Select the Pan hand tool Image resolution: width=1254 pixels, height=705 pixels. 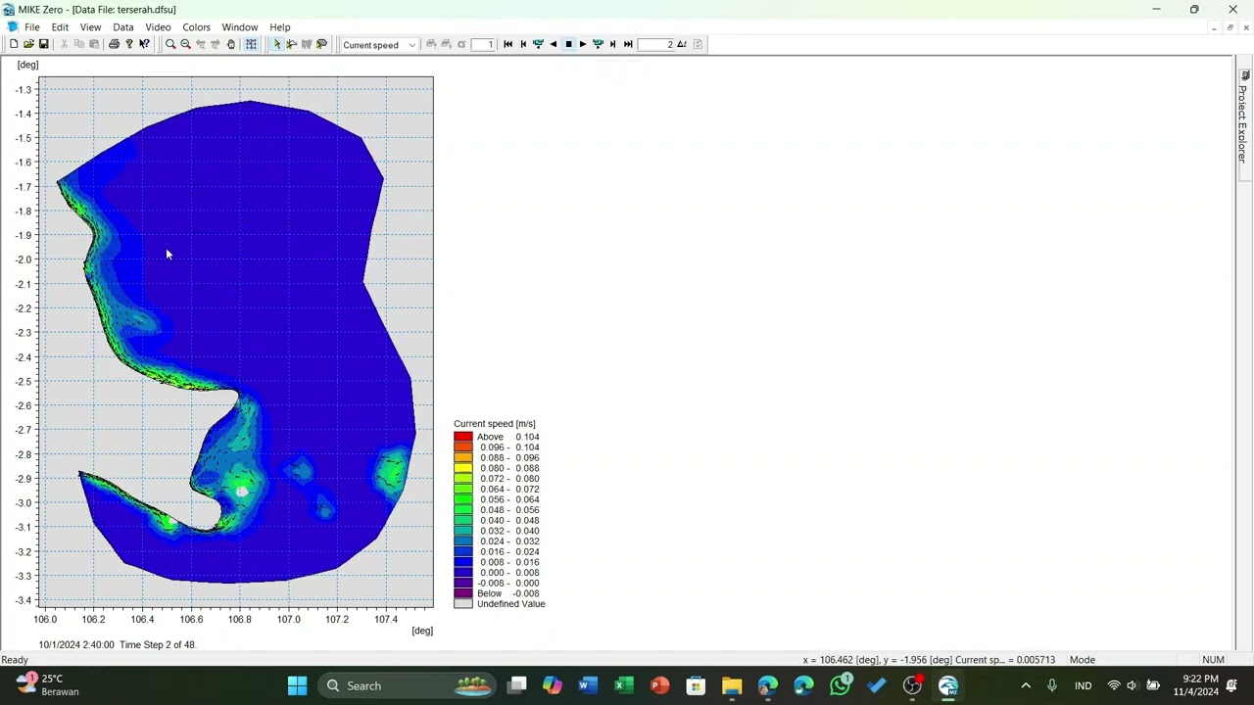click(x=231, y=44)
